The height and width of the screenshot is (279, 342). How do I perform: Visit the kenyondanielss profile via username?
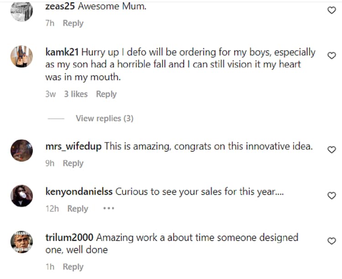click(x=79, y=192)
